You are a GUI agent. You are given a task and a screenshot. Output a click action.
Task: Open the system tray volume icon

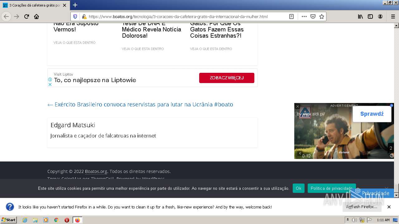pos(354,220)
